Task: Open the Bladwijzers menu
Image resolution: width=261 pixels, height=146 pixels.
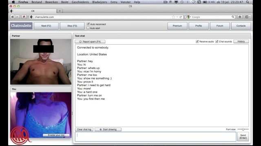Action: 100,2
